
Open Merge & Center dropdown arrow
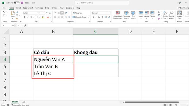(89, 17)
